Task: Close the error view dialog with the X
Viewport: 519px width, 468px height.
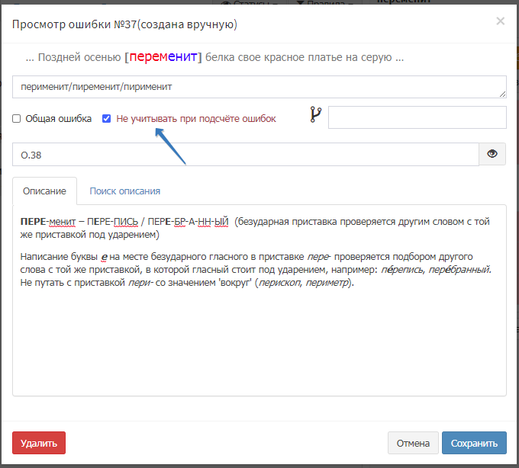Action: coord(500,21)
